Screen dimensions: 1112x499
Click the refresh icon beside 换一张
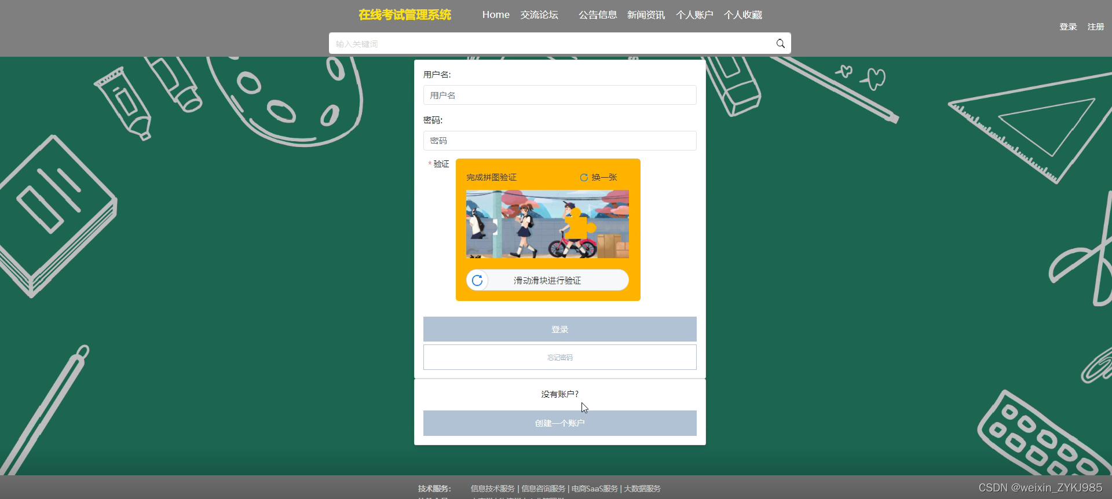click(x=584, y=178)
